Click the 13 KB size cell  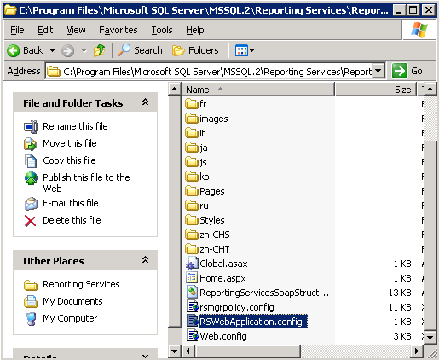[400, 293]
